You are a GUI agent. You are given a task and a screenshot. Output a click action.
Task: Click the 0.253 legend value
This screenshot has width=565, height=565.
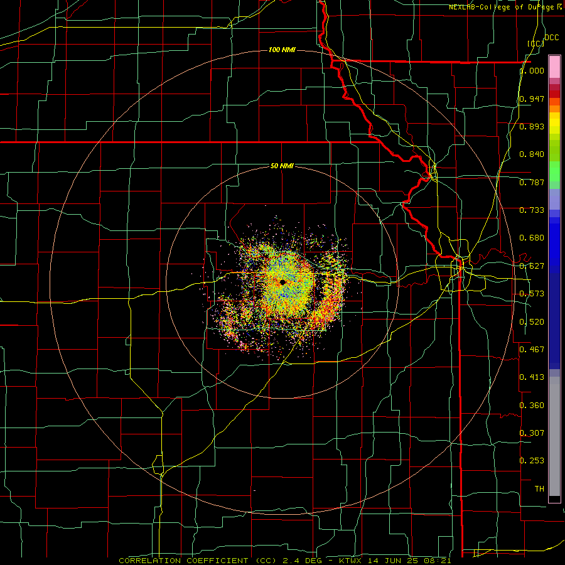pyautogui.click(x=532, y=461)
